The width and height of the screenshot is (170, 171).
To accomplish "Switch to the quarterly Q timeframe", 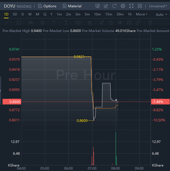I will pyautogui.click(x=45, y=14).
